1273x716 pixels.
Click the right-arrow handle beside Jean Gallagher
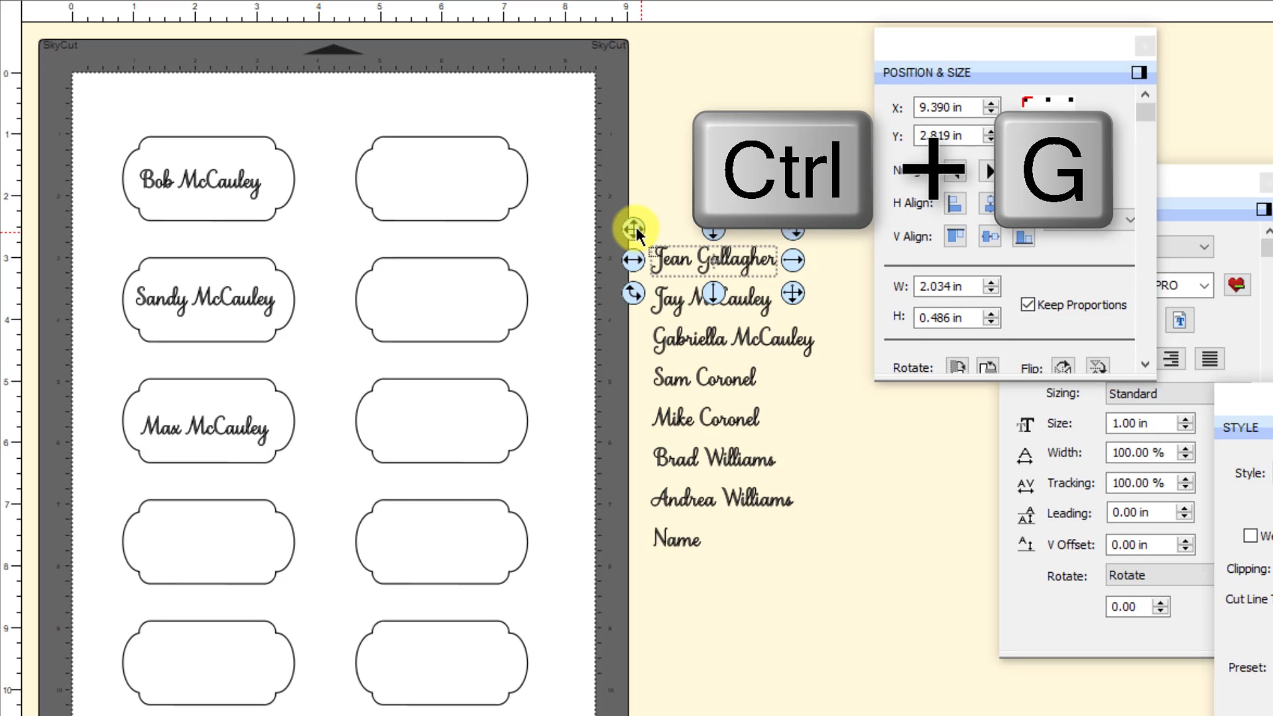pyautogui.click(x=793, y=260)
